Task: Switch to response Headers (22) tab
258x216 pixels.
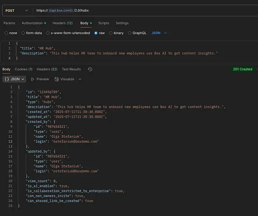Action: coord(47,69)
